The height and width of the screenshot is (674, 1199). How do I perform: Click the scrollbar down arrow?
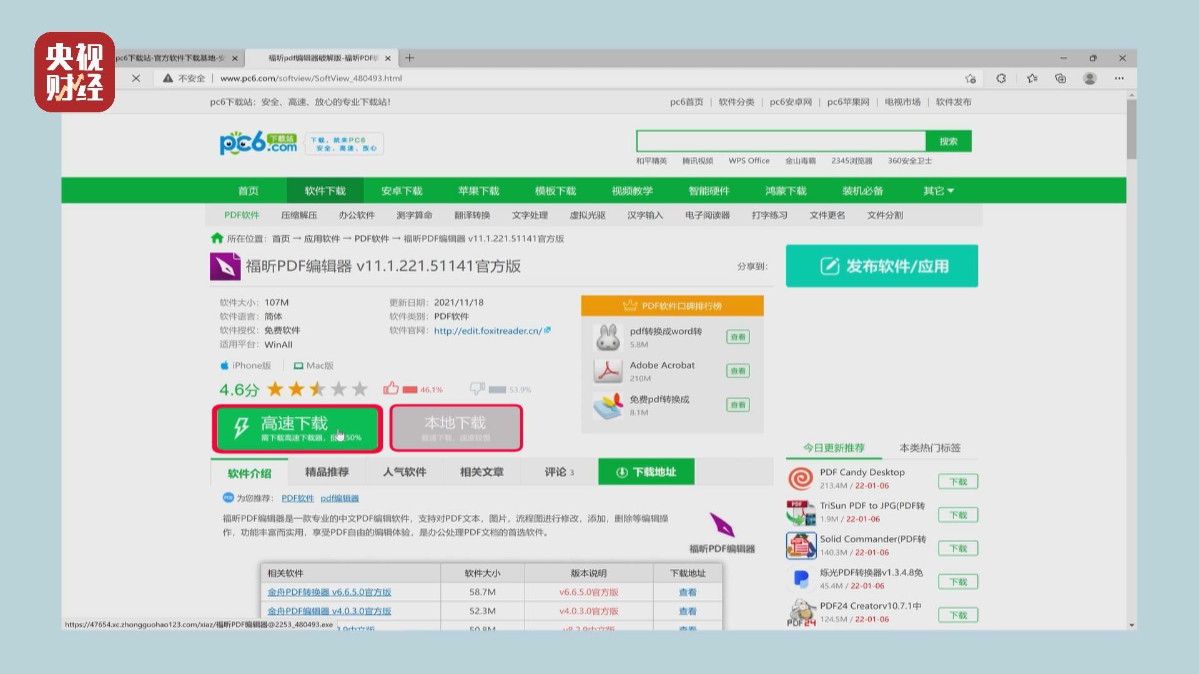pos(1132,625)
